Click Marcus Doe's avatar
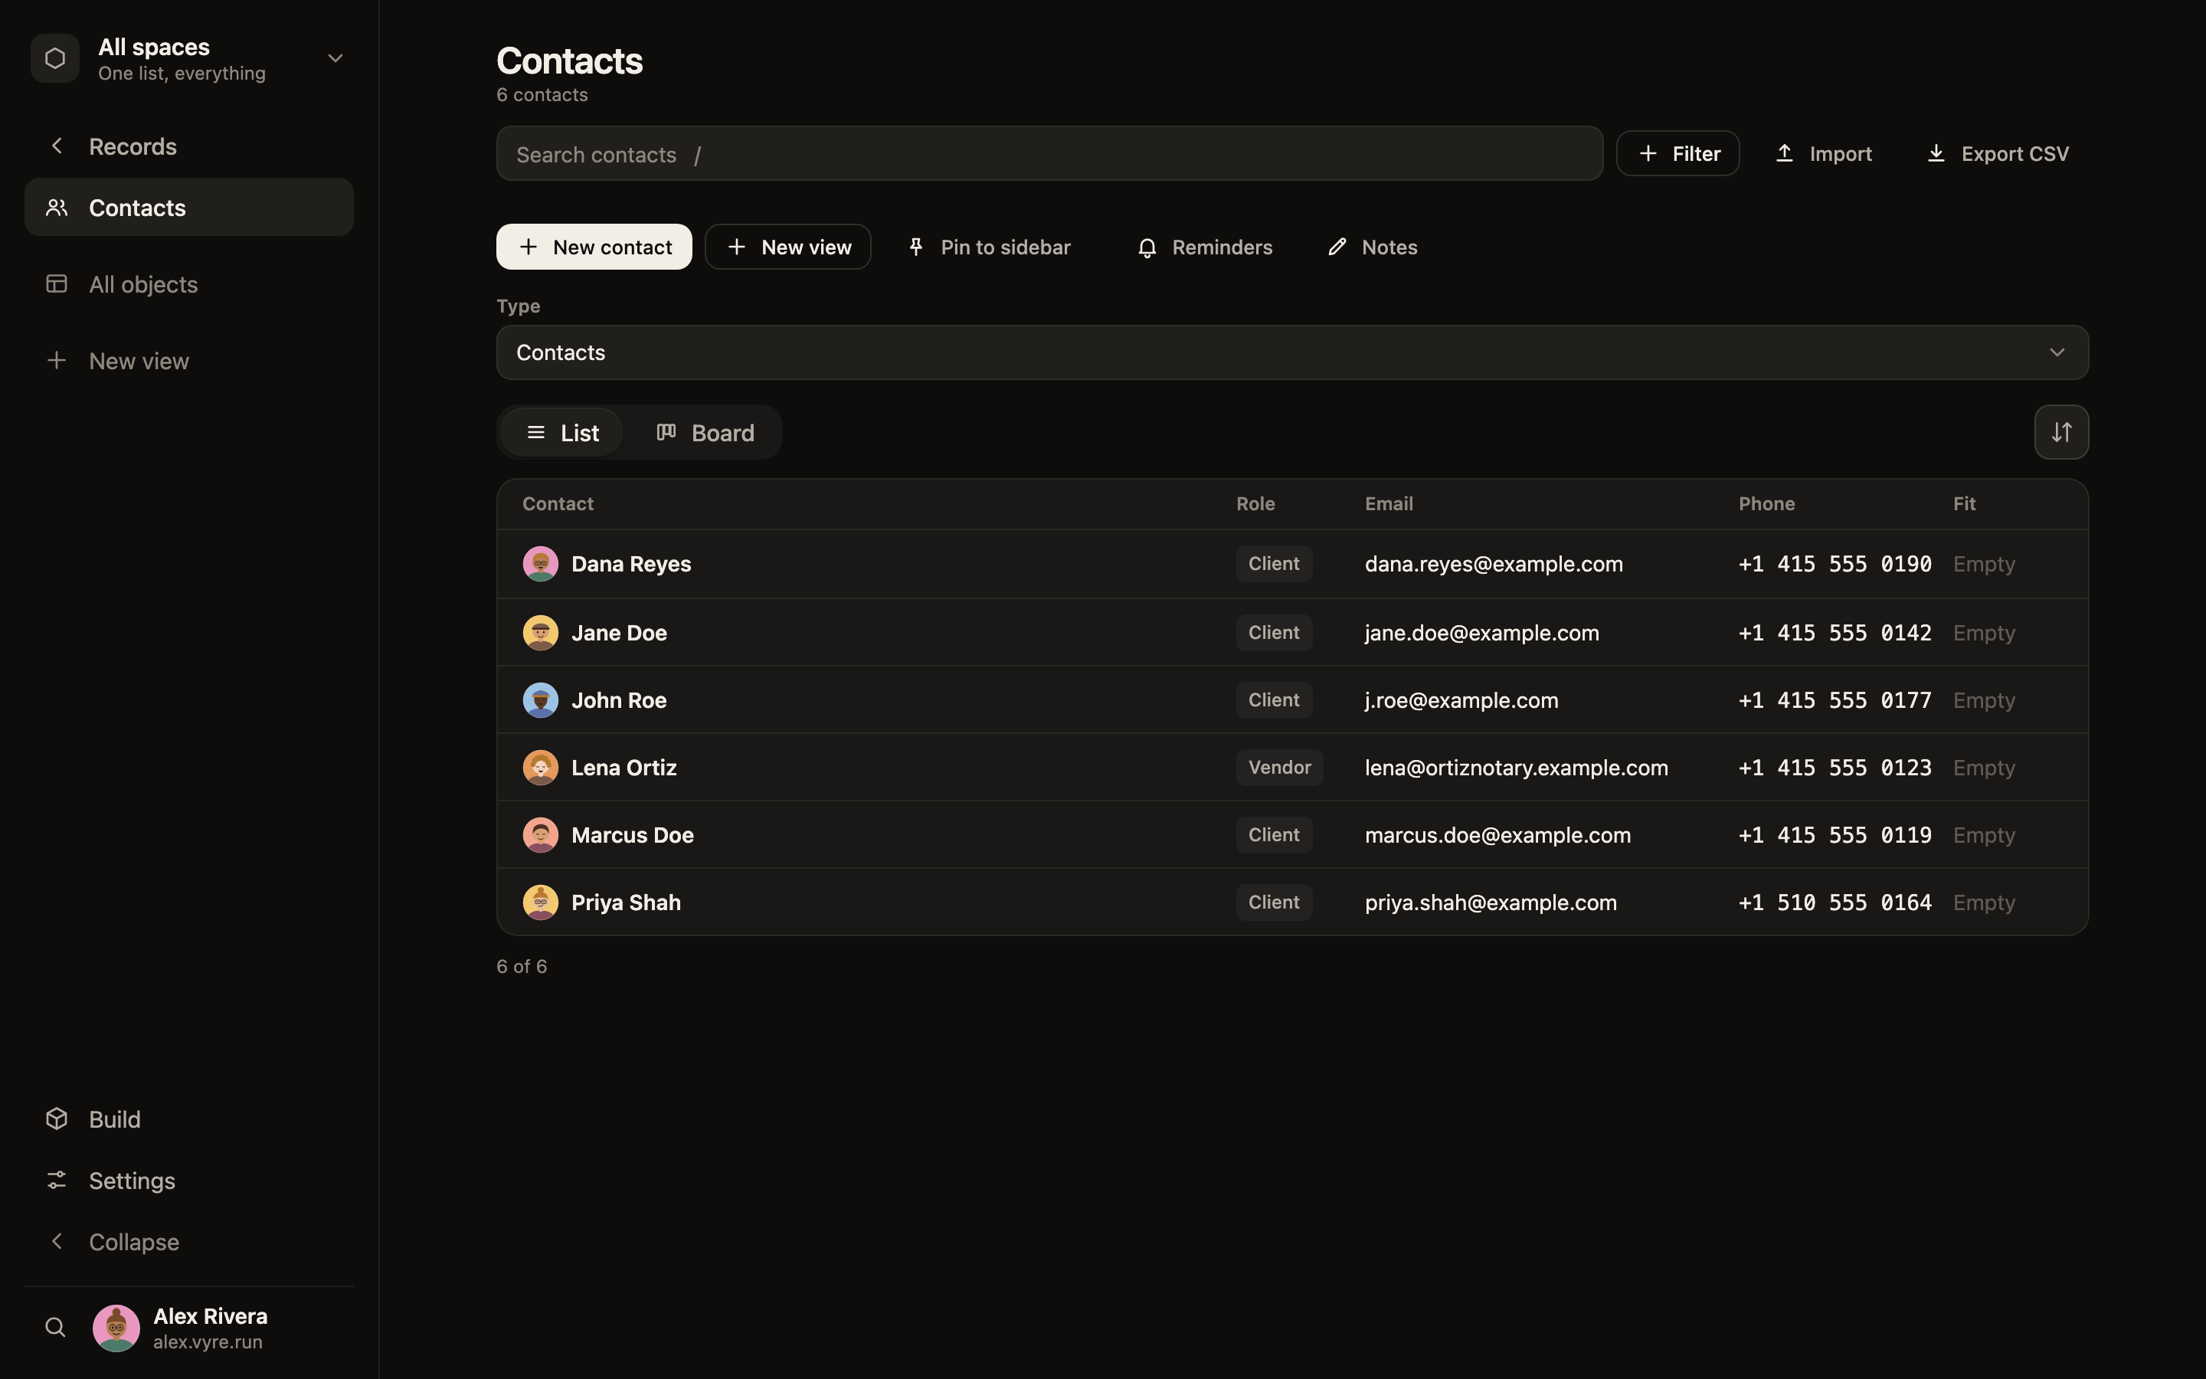The image size is (2206, 1379). pyautogui.click(x=541, y=835)
